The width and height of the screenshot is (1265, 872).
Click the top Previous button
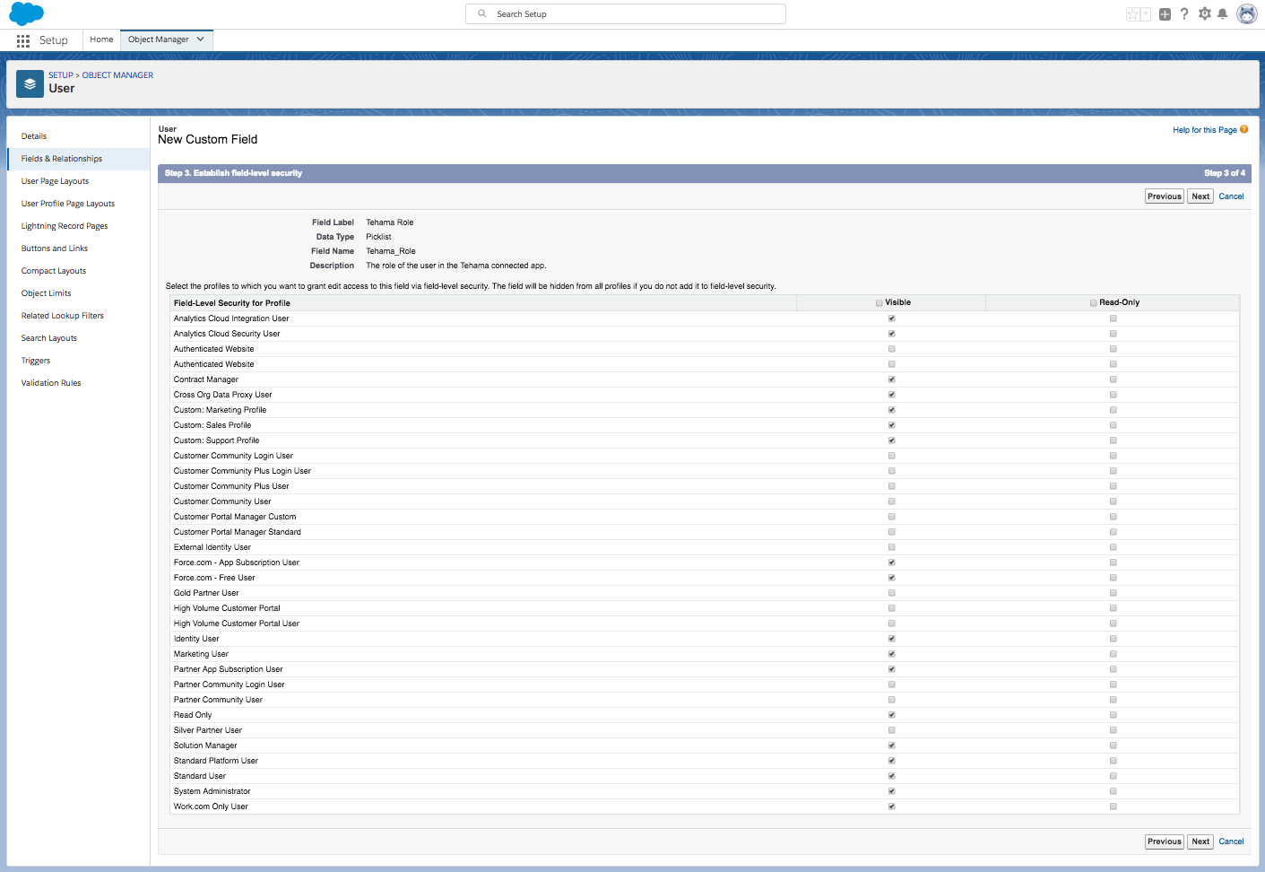pos(1164,196)
